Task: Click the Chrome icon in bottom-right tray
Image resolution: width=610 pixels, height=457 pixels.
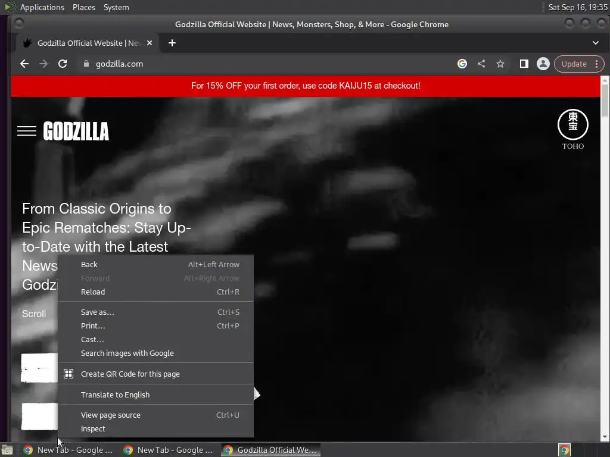Action: click(x=564, y=450)
